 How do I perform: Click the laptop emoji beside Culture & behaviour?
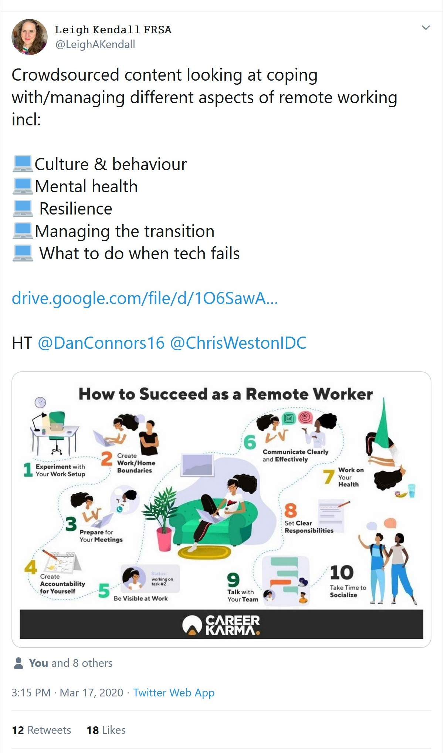pyautogui.click(x=23, y=164)
